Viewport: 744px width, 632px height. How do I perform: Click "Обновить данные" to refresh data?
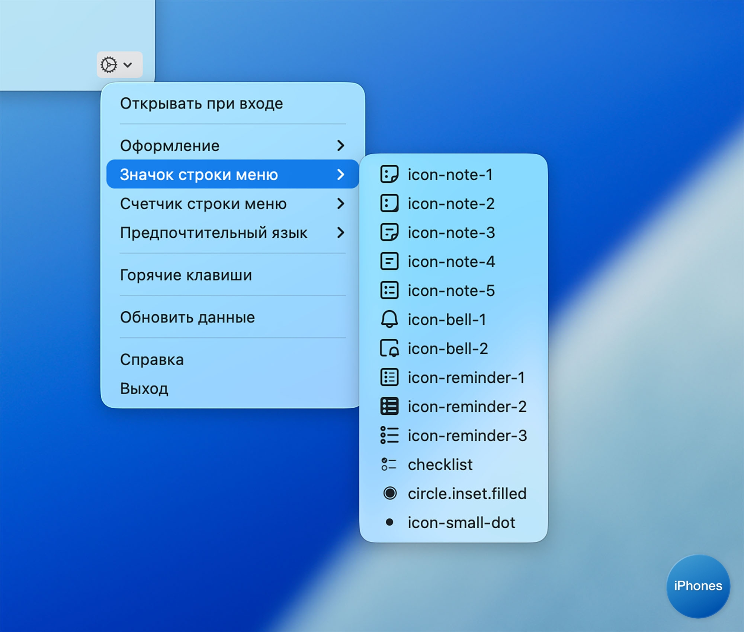click(187, 317)
